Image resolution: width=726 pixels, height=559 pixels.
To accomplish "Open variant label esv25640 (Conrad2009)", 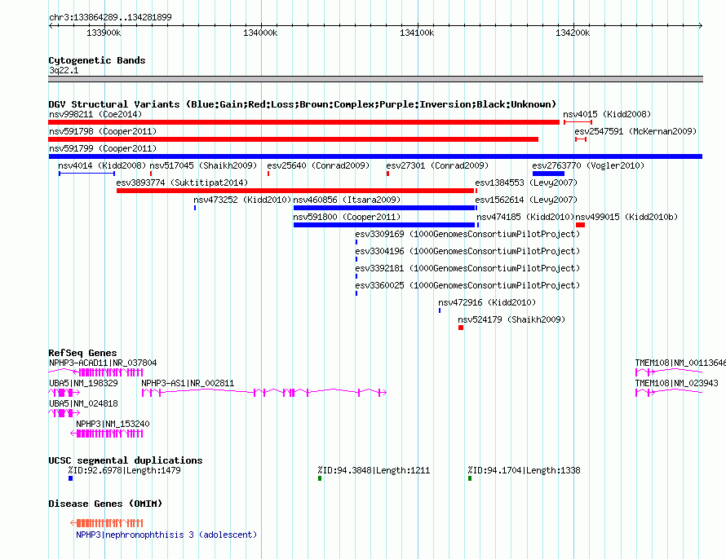I will click(318, 165).
